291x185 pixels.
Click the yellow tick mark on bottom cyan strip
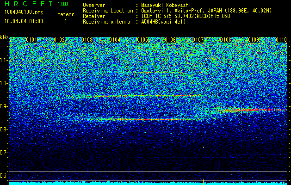click(x=204, y=182)
